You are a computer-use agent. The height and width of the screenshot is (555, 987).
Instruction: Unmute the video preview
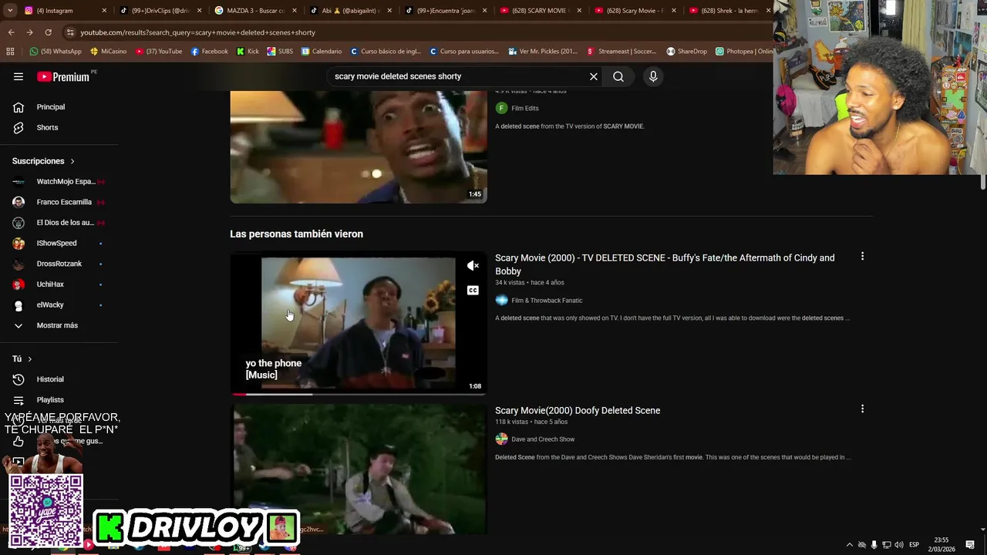tap(473, 266)
